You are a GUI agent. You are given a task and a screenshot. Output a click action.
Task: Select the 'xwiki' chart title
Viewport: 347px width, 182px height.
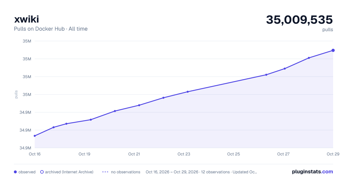pyautogui.click(x=26, y=19)
